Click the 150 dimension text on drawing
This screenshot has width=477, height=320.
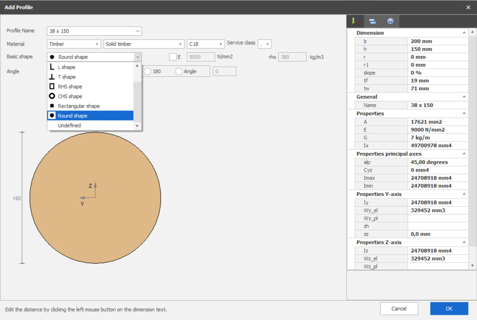tap(17, 198)
